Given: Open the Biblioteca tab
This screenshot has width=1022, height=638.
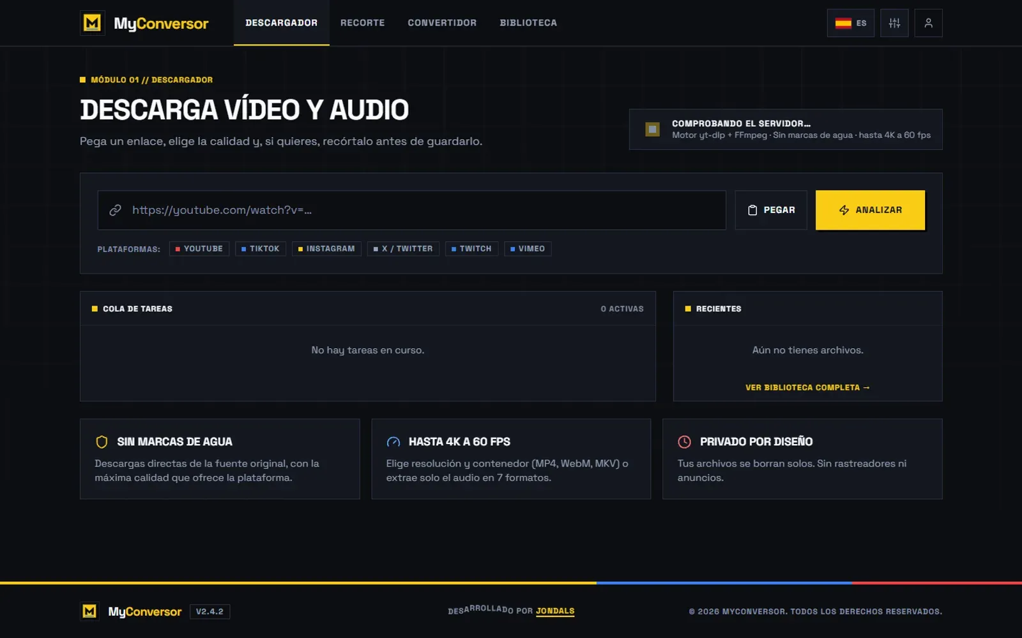Looking at the screenshot, I should (x=528, y=23).
